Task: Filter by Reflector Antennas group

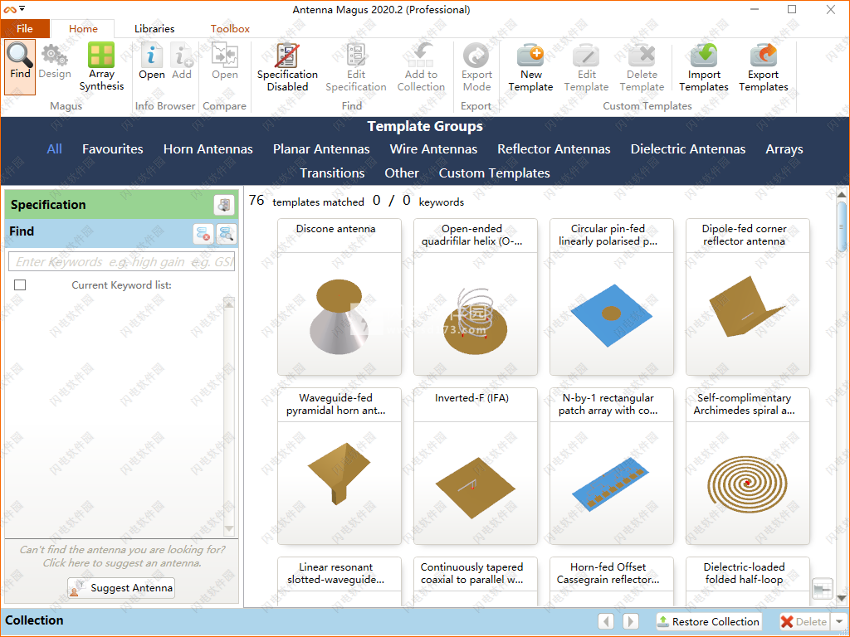Action: point(554,149)
